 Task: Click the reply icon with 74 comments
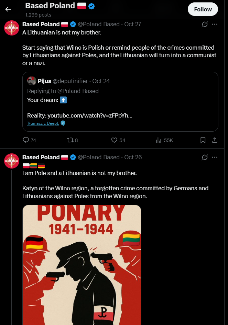[x=26, y=140]
